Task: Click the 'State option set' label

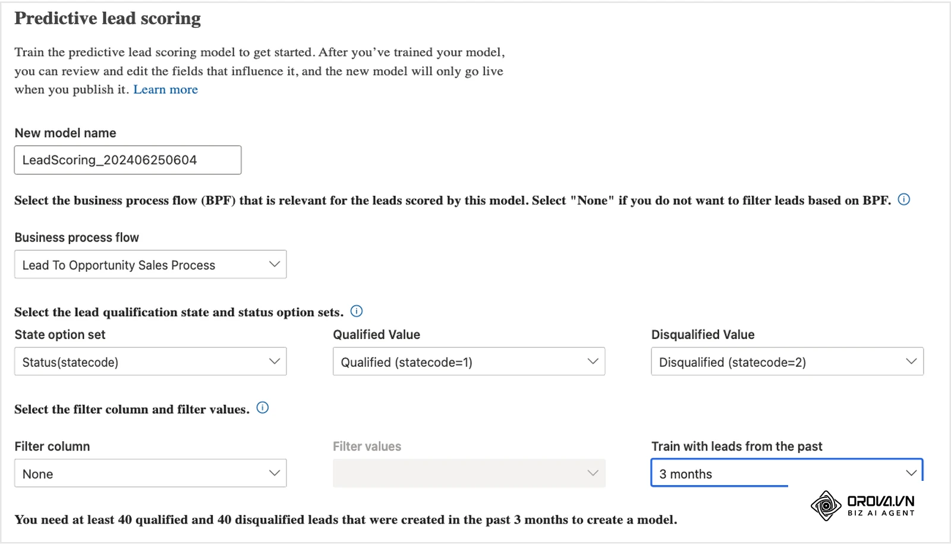Action: coord(60,335)
